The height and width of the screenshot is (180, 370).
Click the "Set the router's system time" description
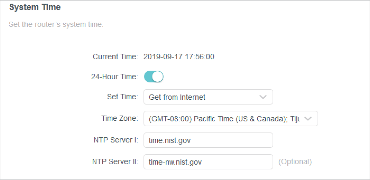coord(56,25)
